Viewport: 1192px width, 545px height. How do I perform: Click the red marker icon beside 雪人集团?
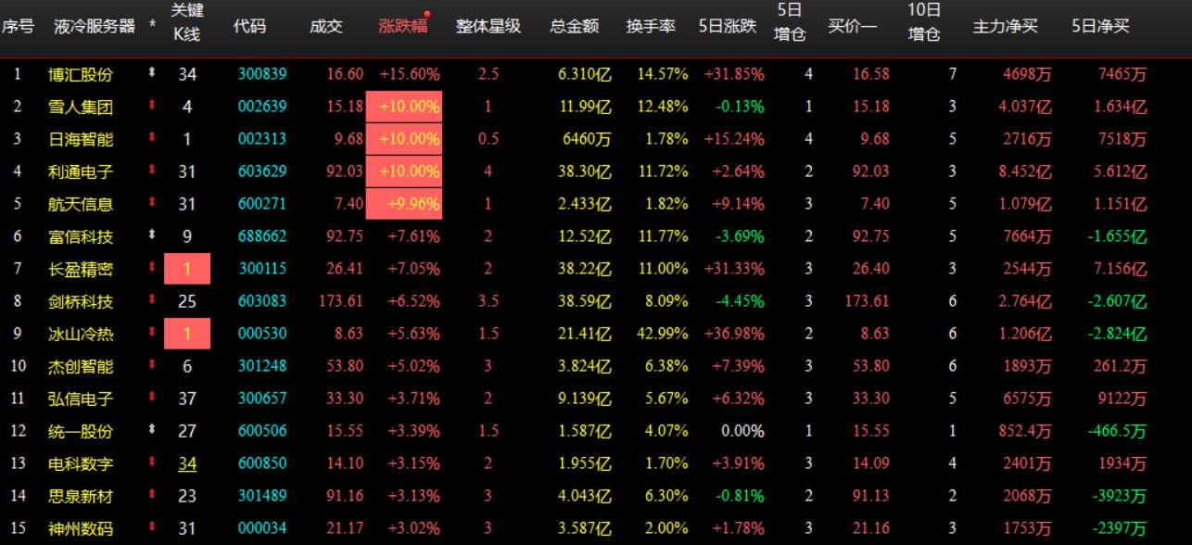pyautogui.click(x=152, y=105)
